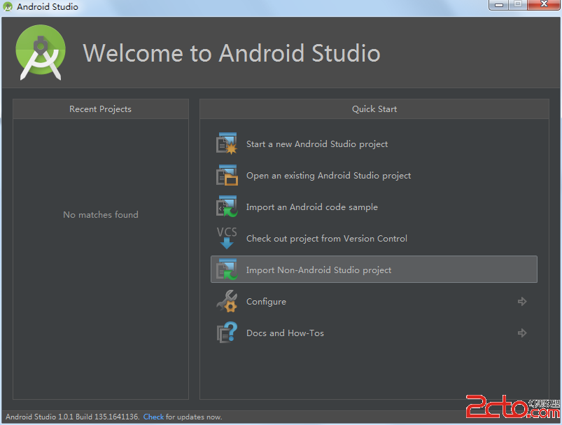Viewport: 562px width, 425px height.
Task: Follow the "Check" for updates link
Action: pyautogui.click(x=153, y=417)
